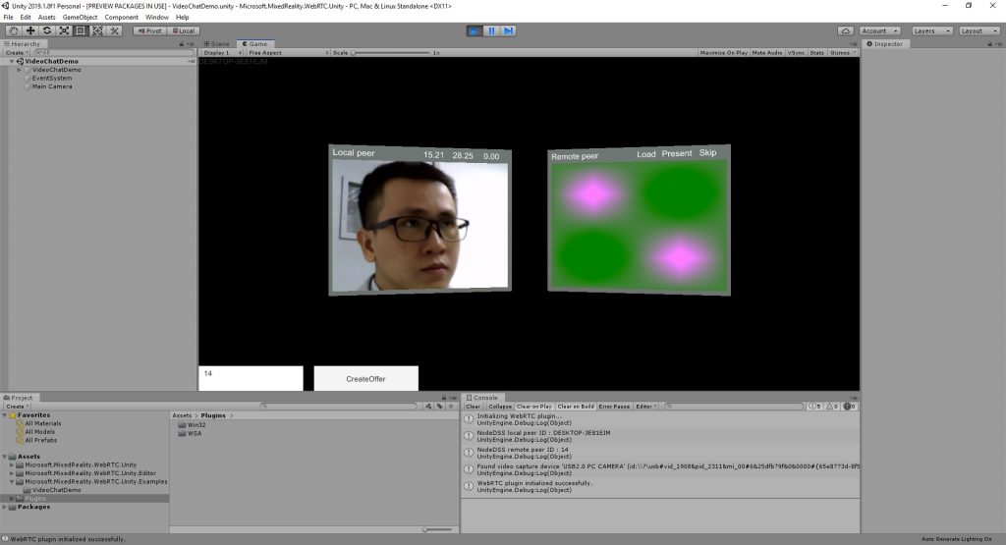Select Main Camera in Hierarchy

(52, 86)
